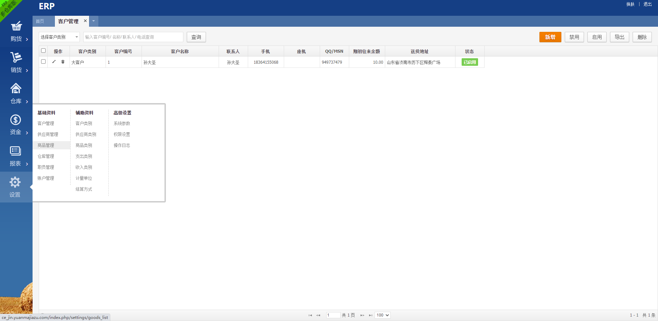658x321 pixels.
Task: Delete customer 孙大圣 with trash icon
Action: [63, 62]
